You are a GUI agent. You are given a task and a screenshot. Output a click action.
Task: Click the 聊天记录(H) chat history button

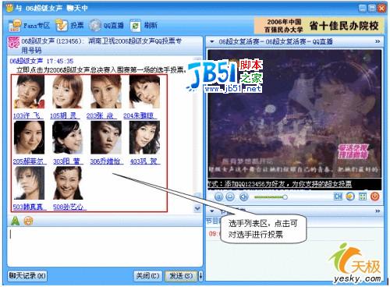tap(27, 276)
